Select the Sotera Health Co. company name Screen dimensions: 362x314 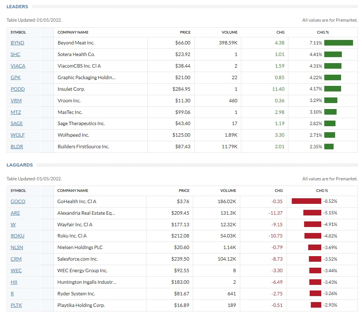[x=76, y=55]
